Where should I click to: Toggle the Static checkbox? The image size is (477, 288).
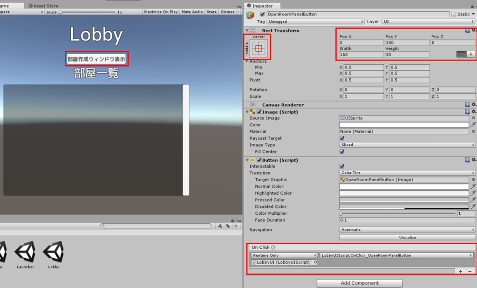[454, 14]
